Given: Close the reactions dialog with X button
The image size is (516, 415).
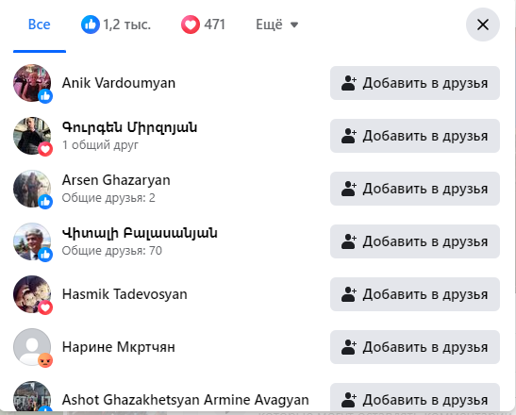Looking at the screenshot, I should tap(483, 25).
